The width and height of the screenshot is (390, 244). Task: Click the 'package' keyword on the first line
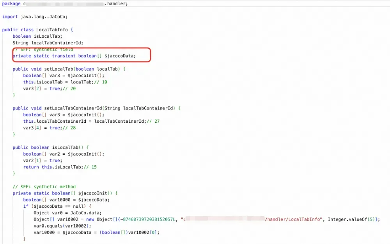11,4
